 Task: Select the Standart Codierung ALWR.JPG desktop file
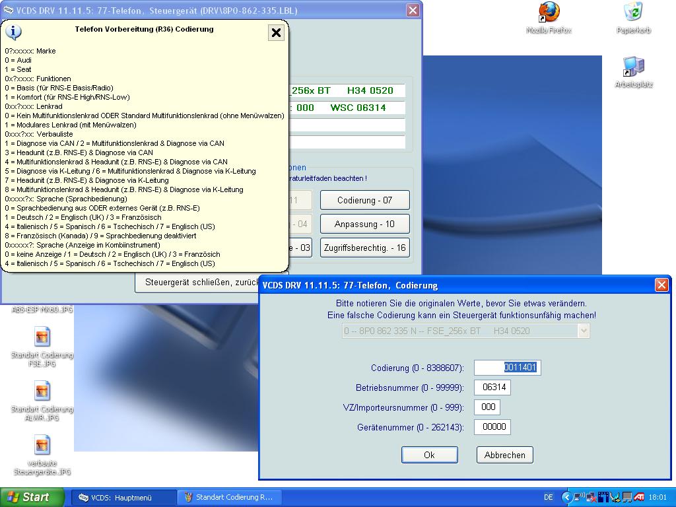pos(42,391)
